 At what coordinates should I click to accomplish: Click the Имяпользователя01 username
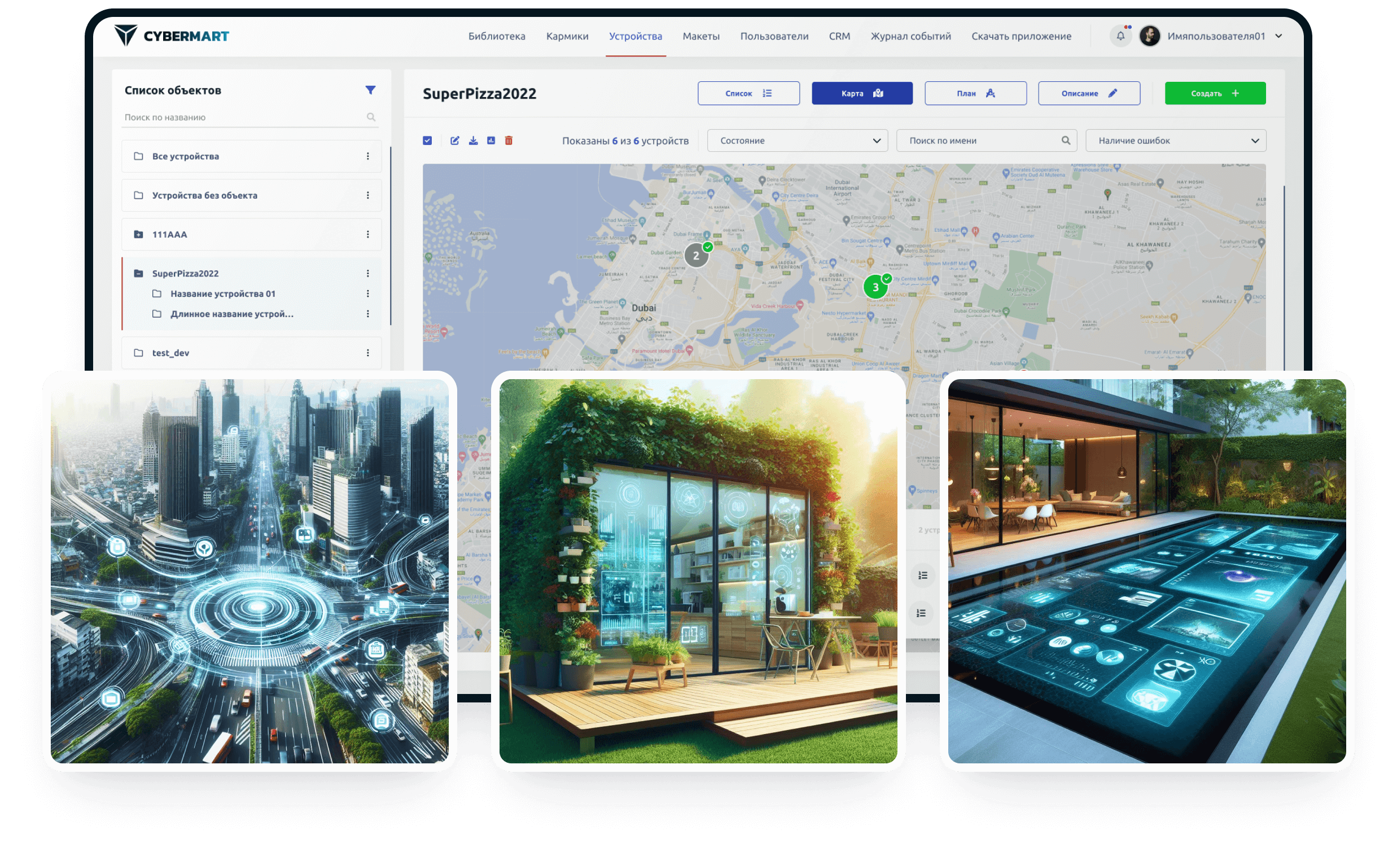(x=1216, y=36)
